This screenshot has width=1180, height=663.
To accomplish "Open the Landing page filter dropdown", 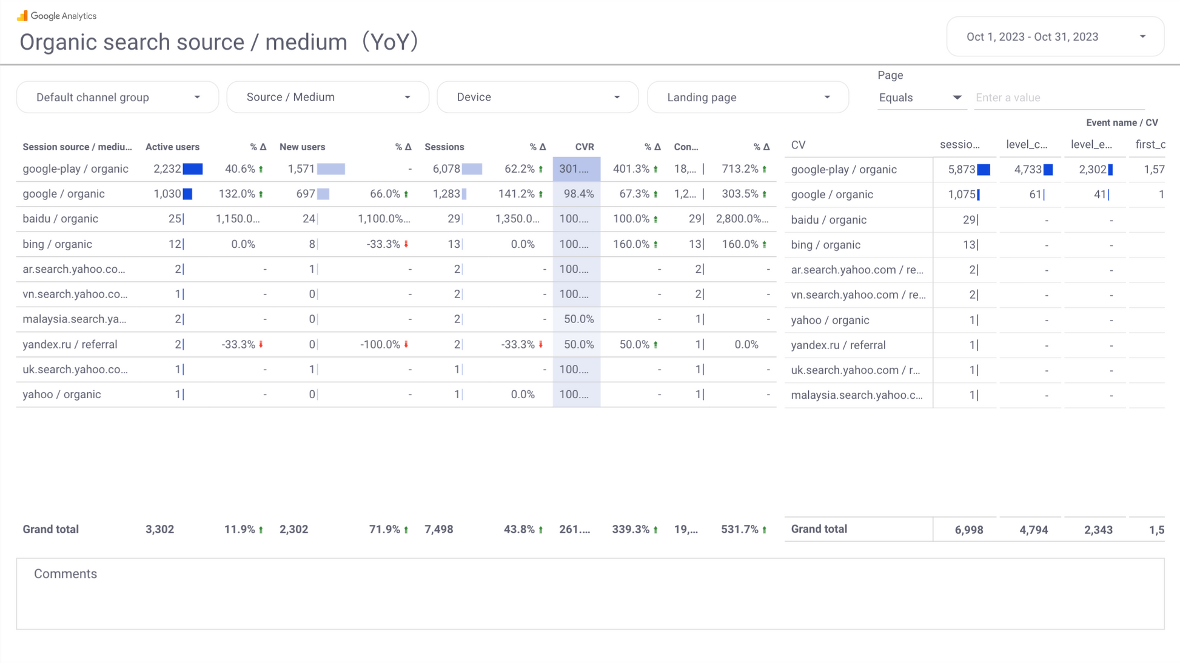I will (748, 97).
